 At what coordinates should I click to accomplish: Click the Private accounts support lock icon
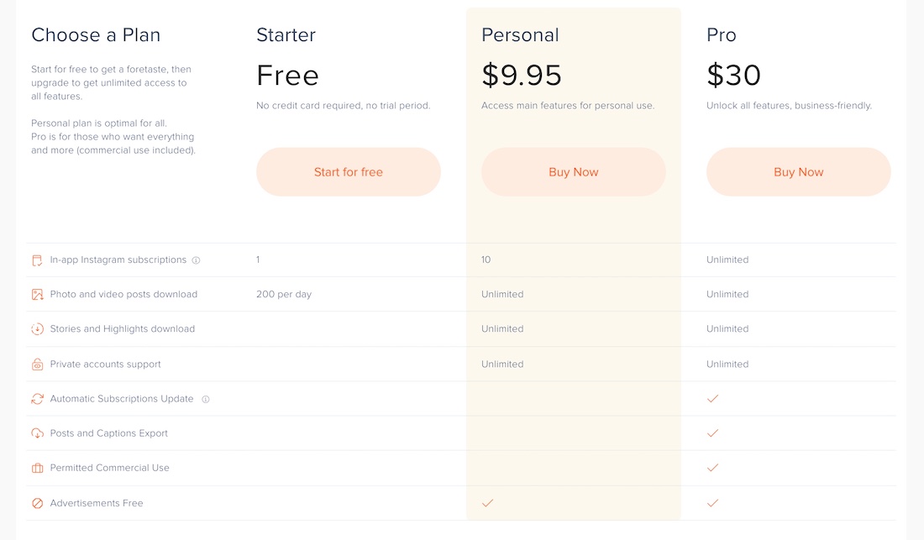click(37, 364)
